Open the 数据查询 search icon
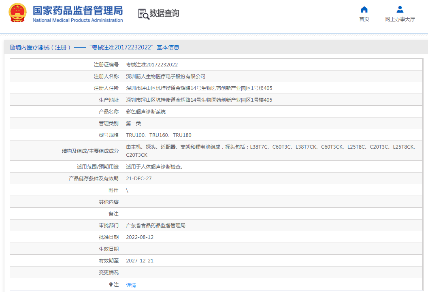 [x=144, y=14]
